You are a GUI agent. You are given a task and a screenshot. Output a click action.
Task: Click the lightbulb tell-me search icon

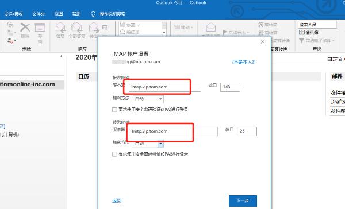click(x=93, y=14)
